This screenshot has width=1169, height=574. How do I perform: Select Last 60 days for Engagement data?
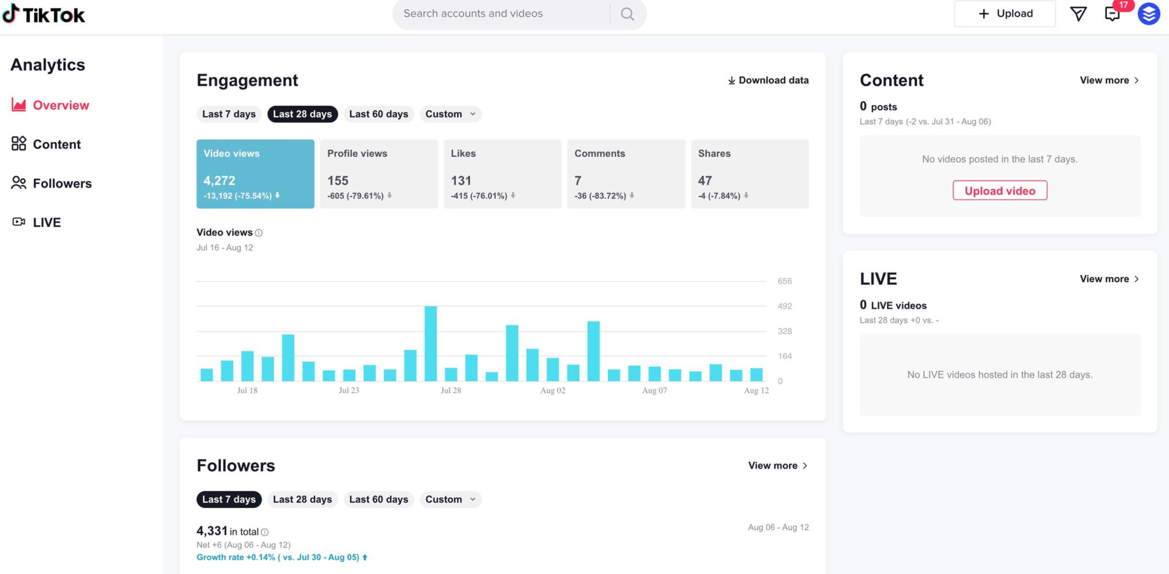(x=379, y=114)
